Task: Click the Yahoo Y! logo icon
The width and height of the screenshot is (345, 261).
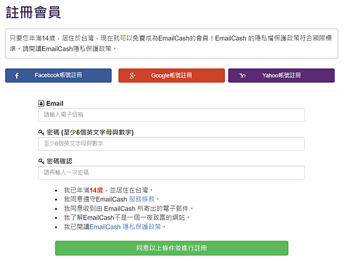Action: coord(242,76)
